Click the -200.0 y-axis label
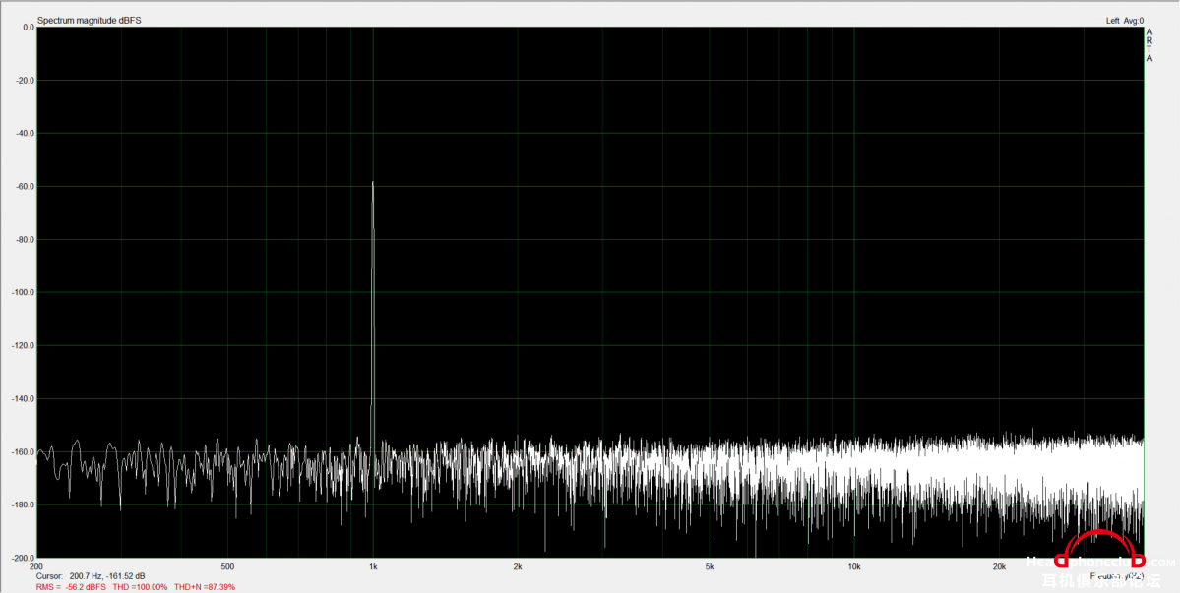This screenshot has width=1180, height=593. pyautogui.click(x=24, y=559)
